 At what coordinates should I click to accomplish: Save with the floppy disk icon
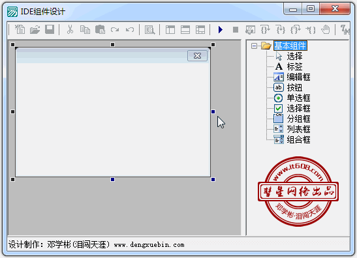(50, 29)
